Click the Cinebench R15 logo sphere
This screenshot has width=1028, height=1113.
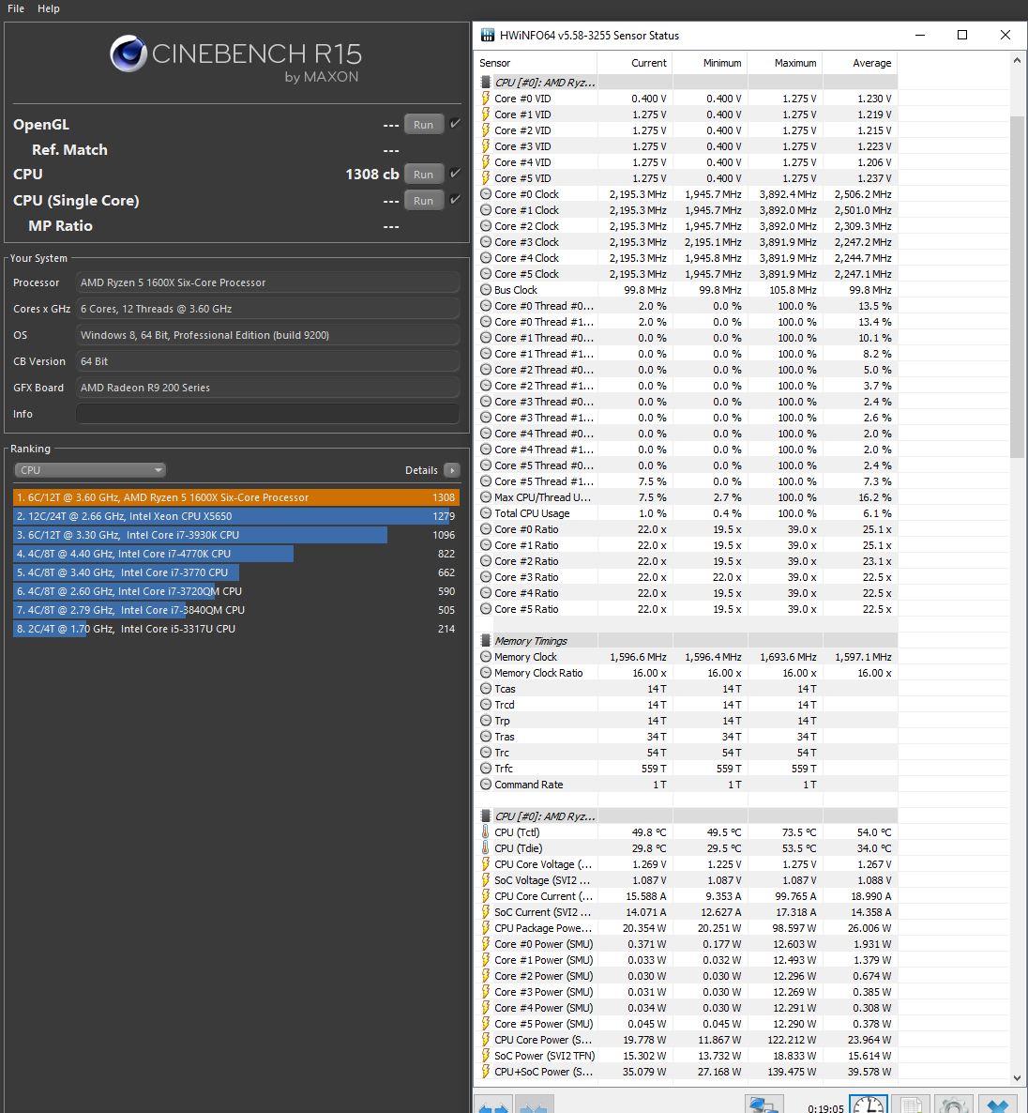pyautogui.click(x=128, y=54)
